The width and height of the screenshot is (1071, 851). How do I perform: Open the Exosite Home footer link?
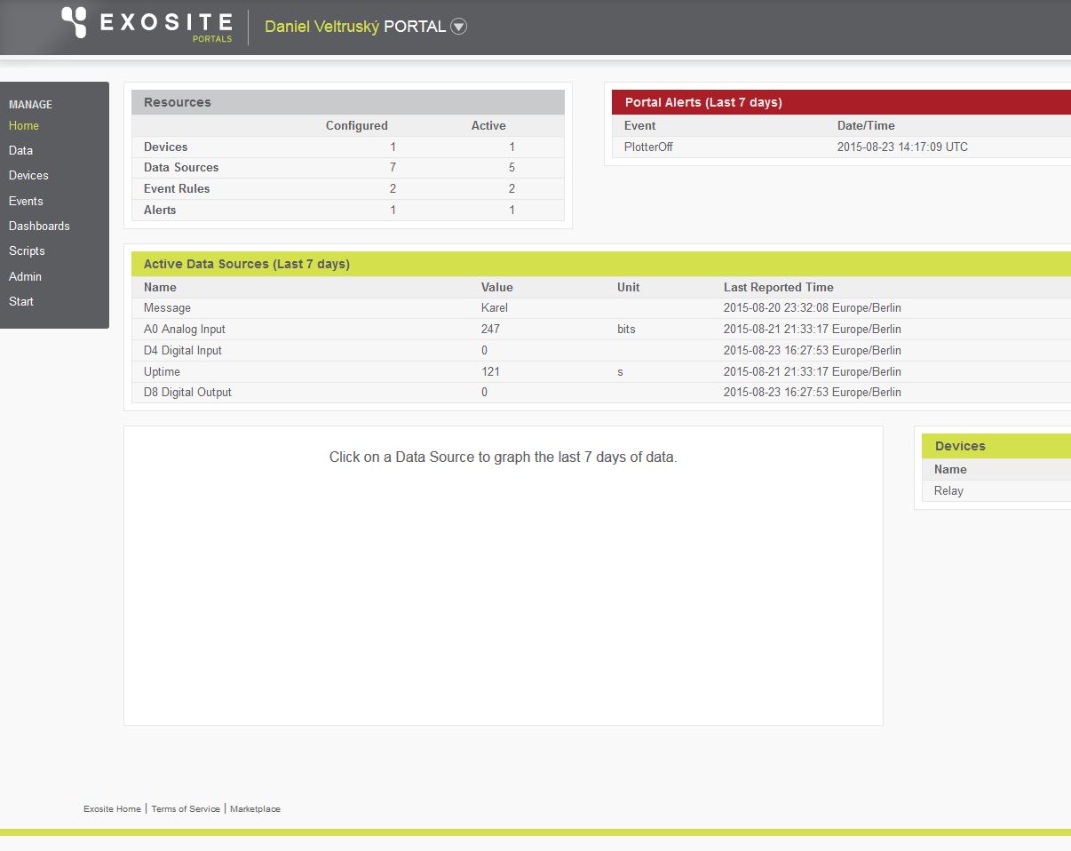pyautogui.click(x=112, y=809)
